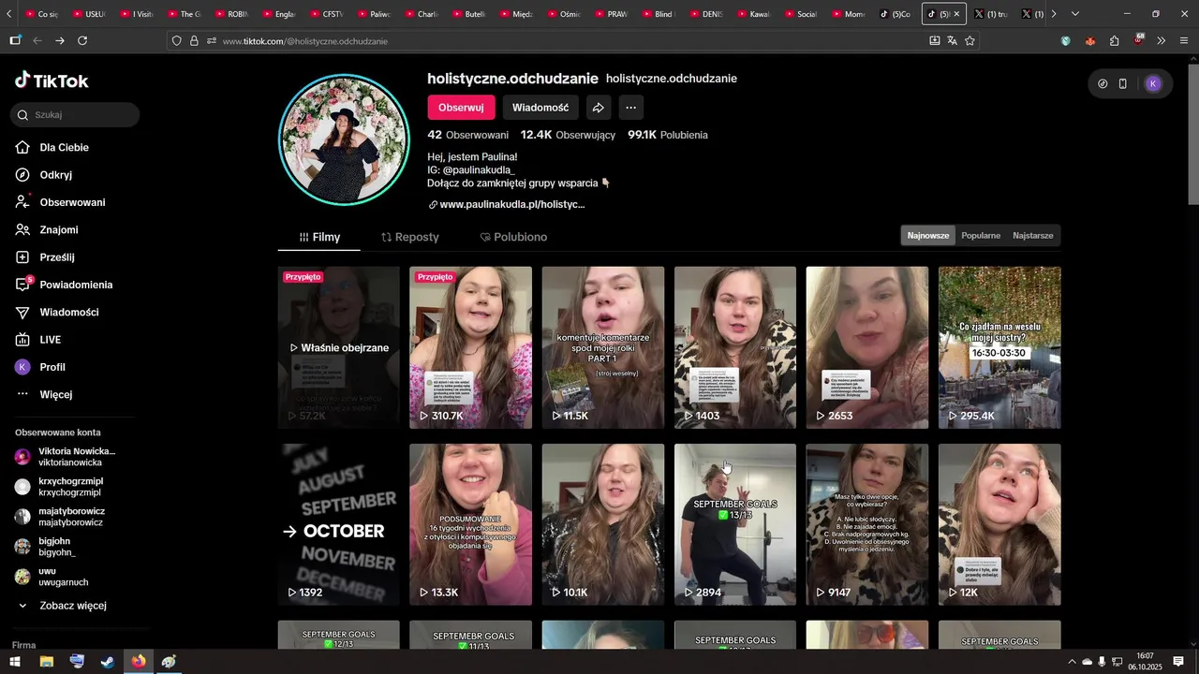
Task: Open the Dla Ciebie feed
Action: [64, 147]
